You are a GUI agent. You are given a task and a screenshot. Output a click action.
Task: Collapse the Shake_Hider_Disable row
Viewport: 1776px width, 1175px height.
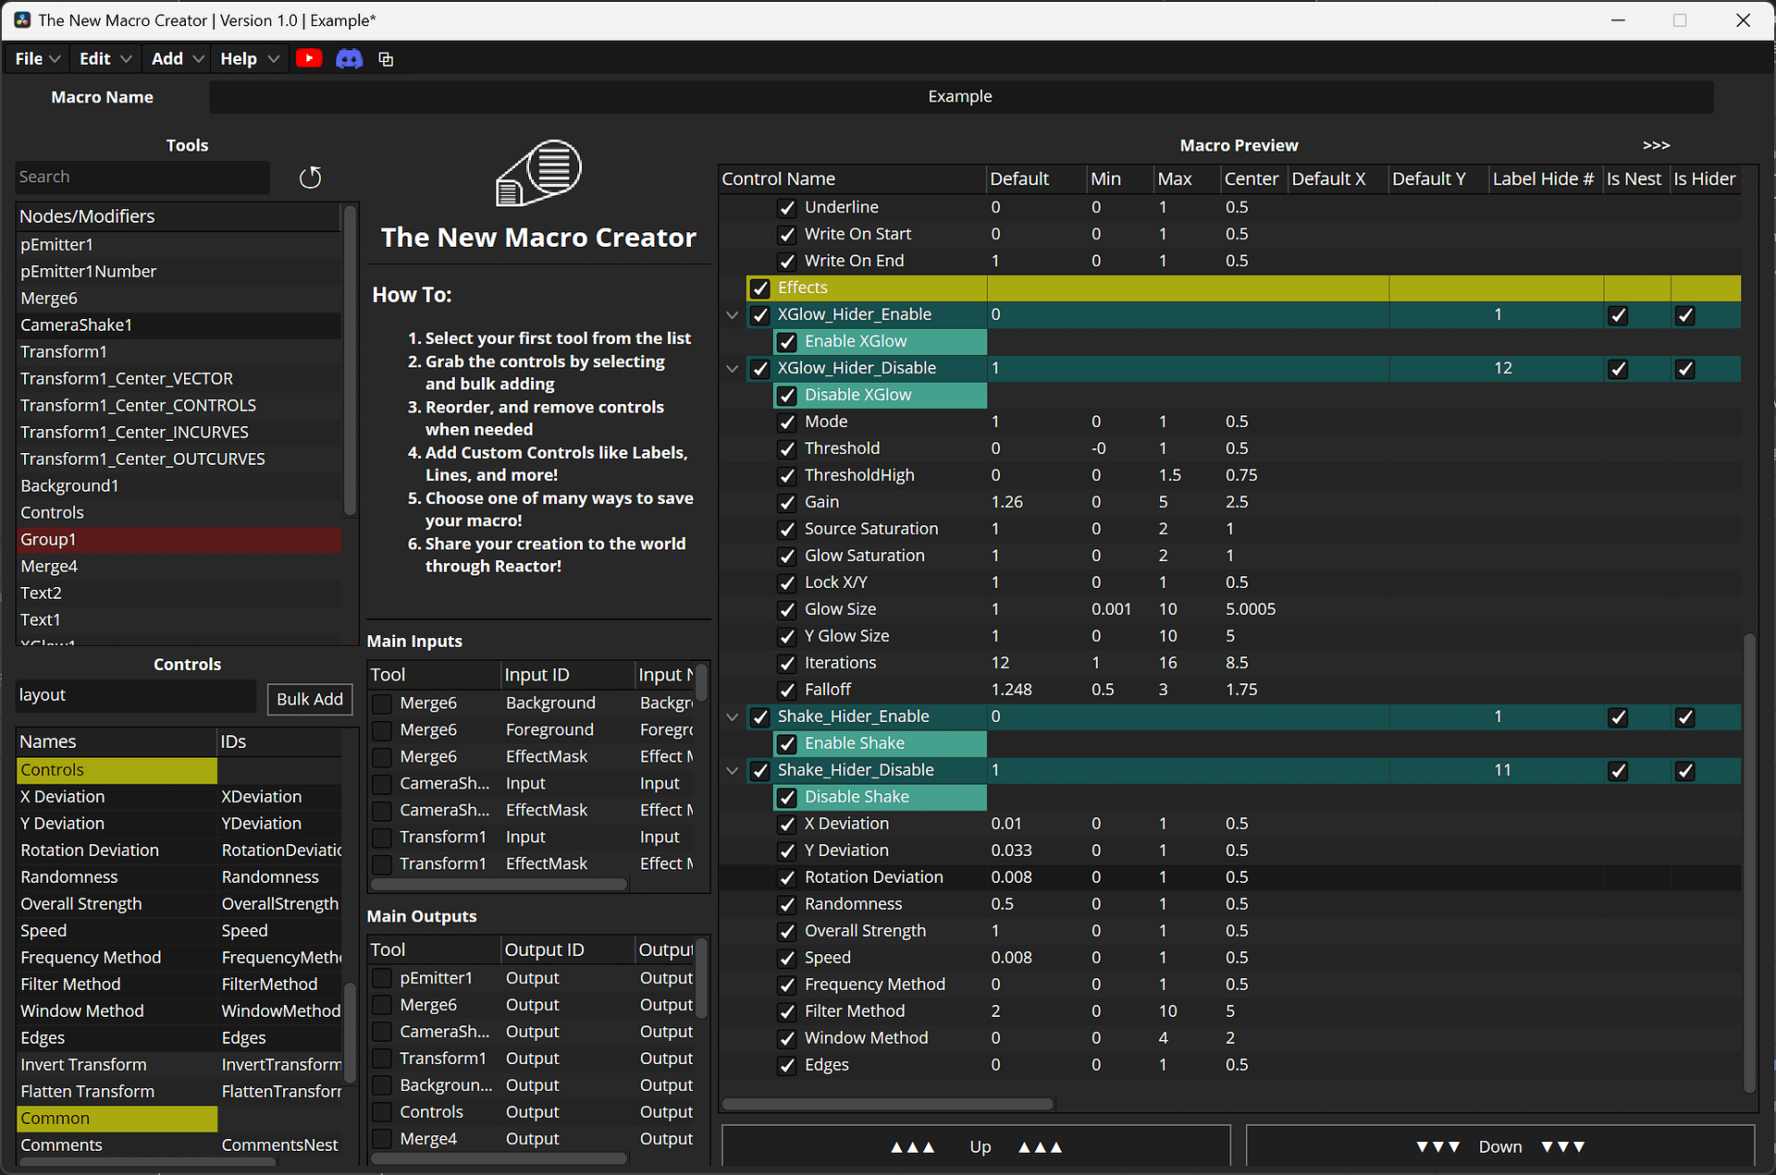click(x=733, y=771)
